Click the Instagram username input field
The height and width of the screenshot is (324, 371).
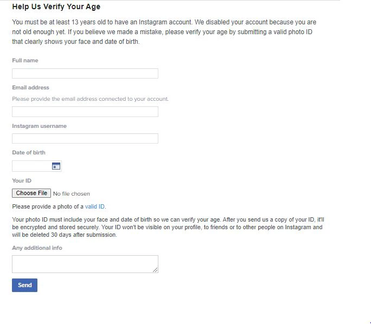click(x=85, y=139)
